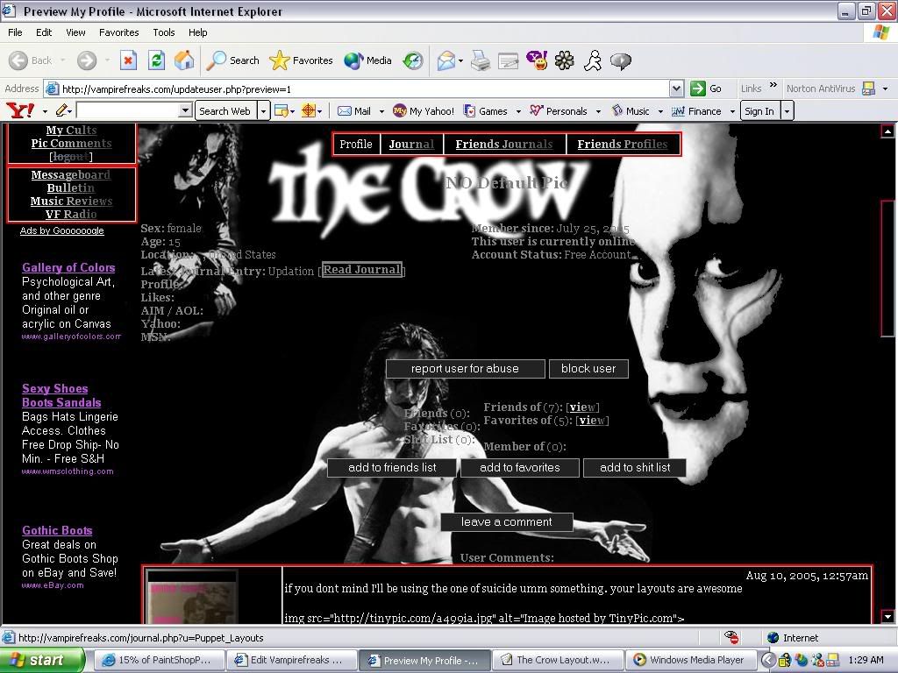Click the Yahoo toolbar bookmark window icon
898x673 pixels.
pyautogui.click(x=281, y=110)
